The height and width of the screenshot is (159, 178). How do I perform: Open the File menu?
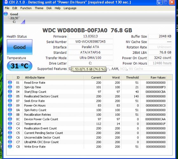tap(7, 8)
